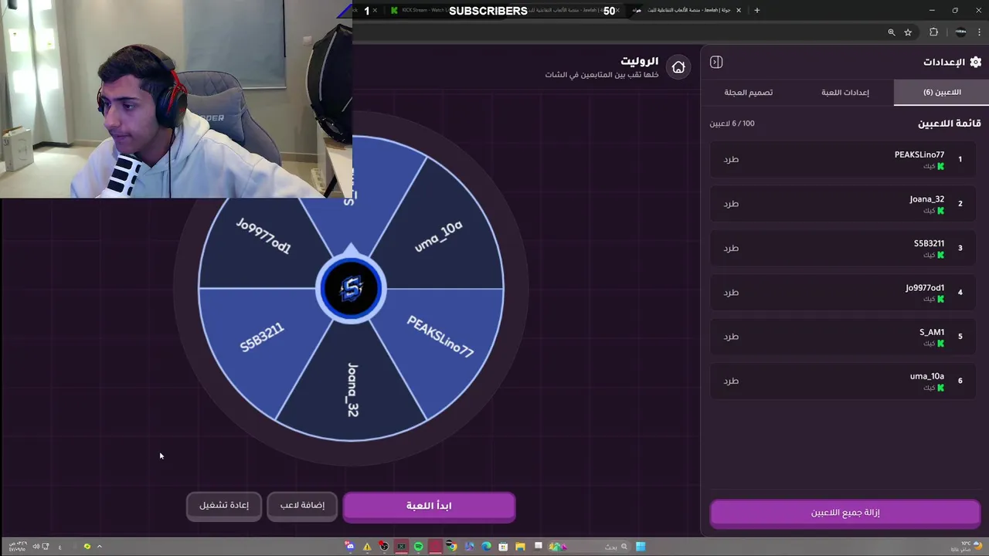Open a new browser tab
The image size is (989, 556).
pyautogui.click(x=757, y=10)
